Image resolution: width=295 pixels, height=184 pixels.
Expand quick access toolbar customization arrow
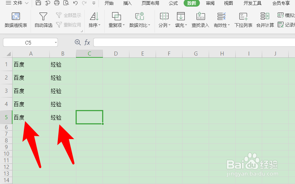(x=94, y=3)
